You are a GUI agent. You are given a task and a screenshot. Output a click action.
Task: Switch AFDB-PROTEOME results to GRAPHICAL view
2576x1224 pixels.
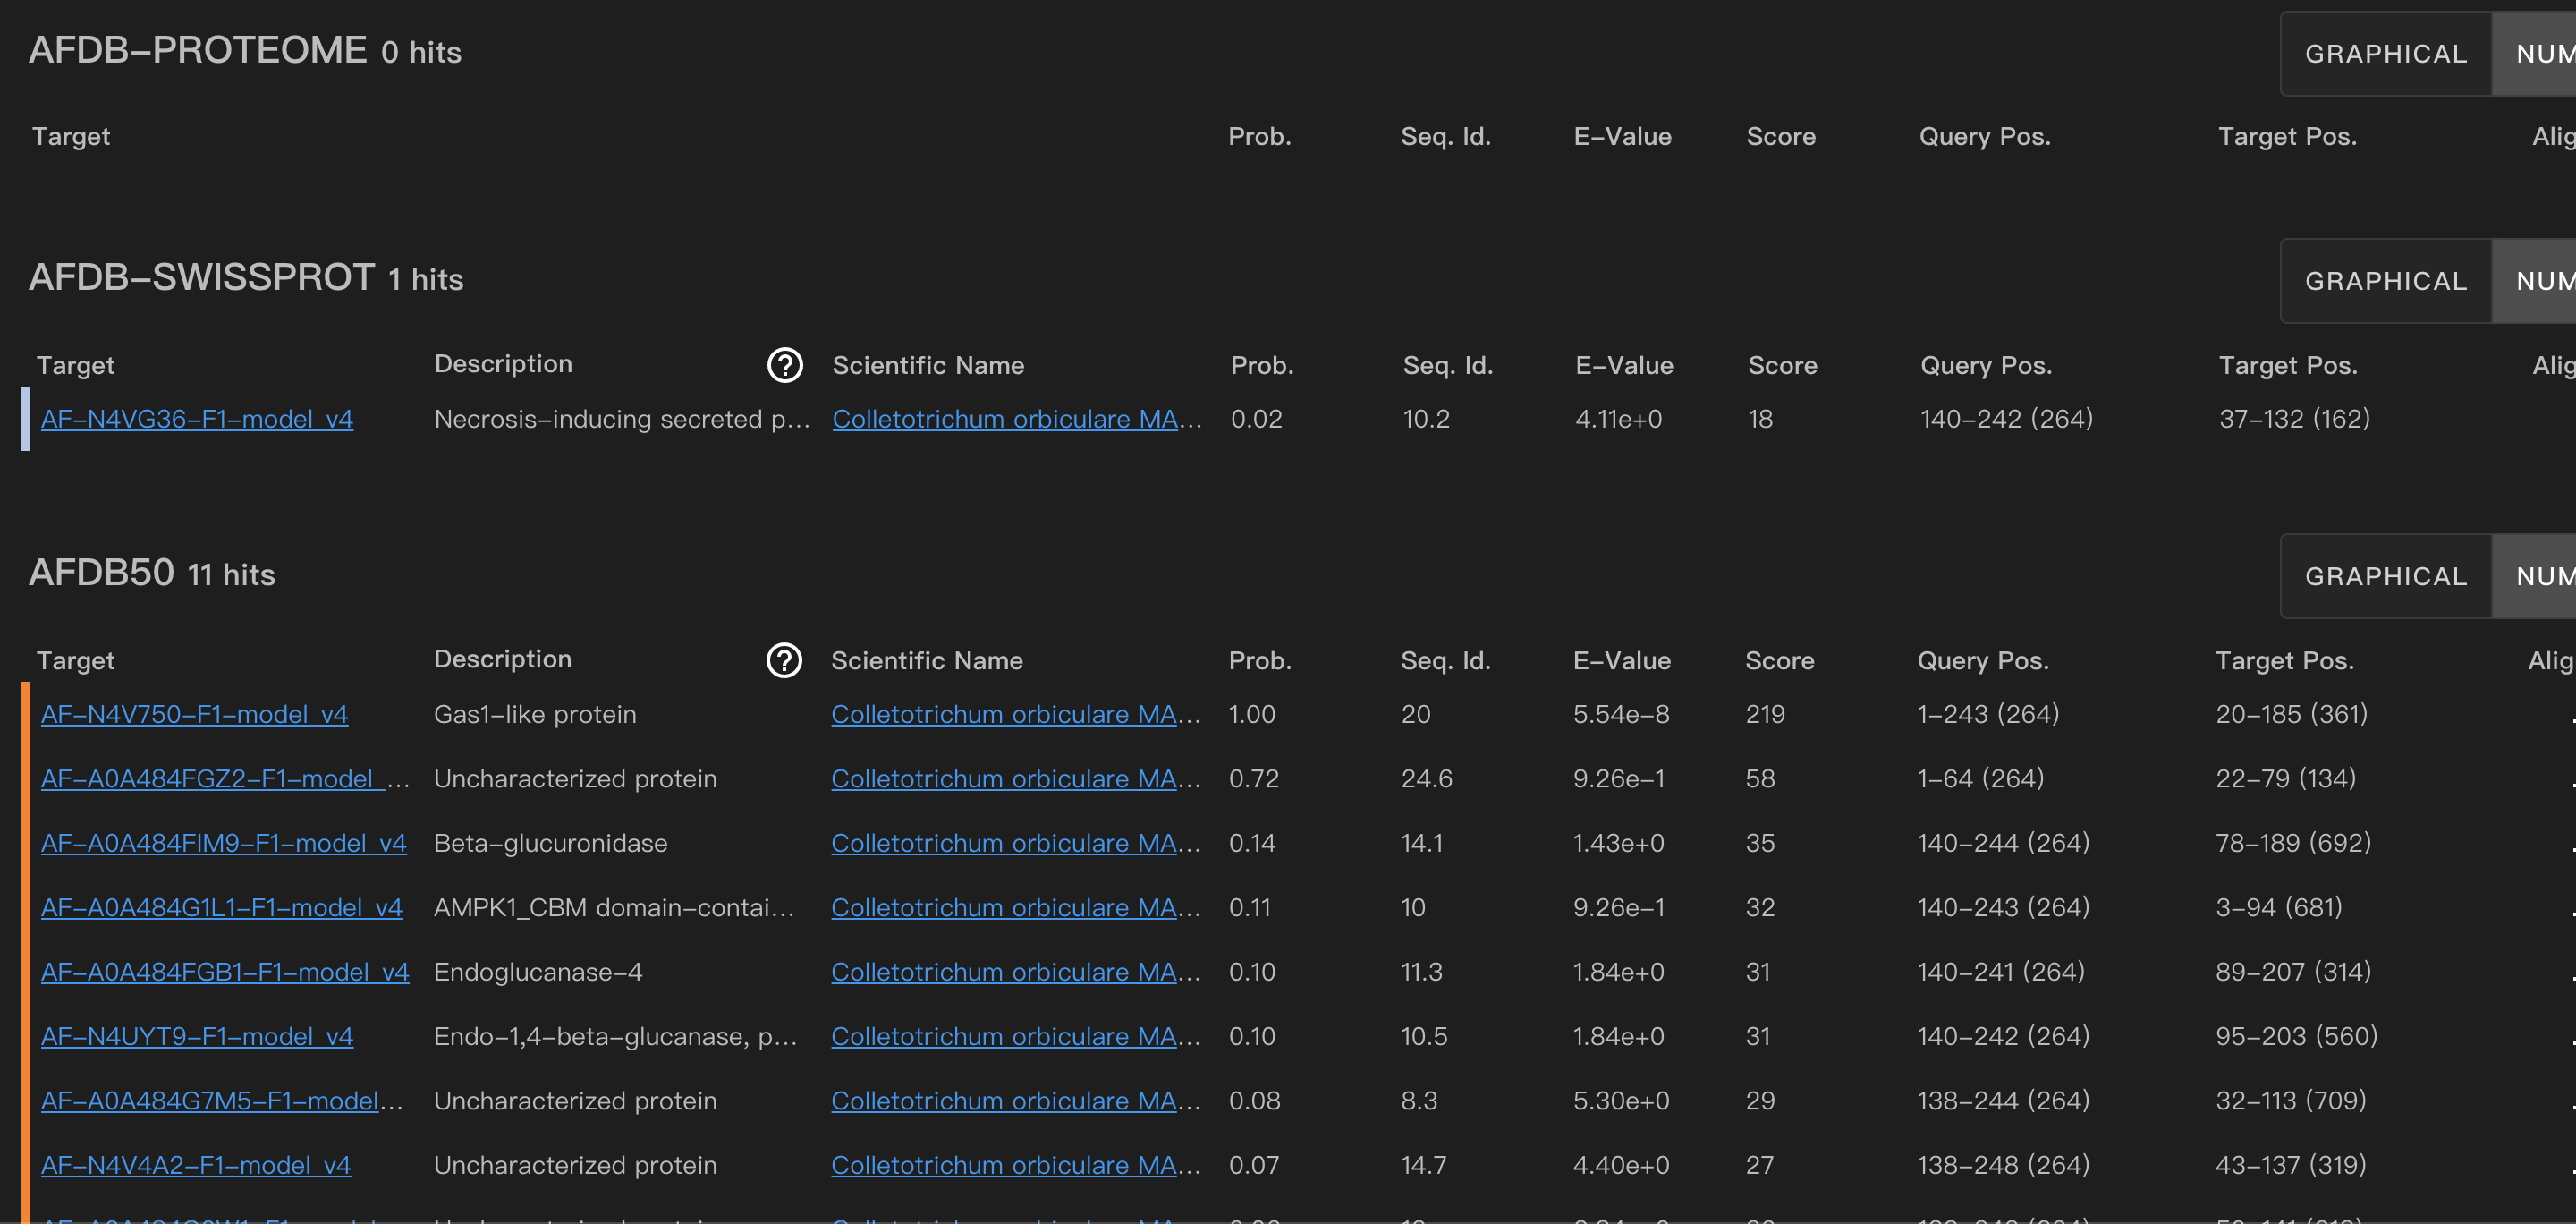2385,53
